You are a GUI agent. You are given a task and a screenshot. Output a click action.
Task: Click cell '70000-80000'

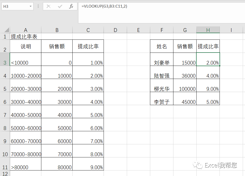tap(26, 151)
